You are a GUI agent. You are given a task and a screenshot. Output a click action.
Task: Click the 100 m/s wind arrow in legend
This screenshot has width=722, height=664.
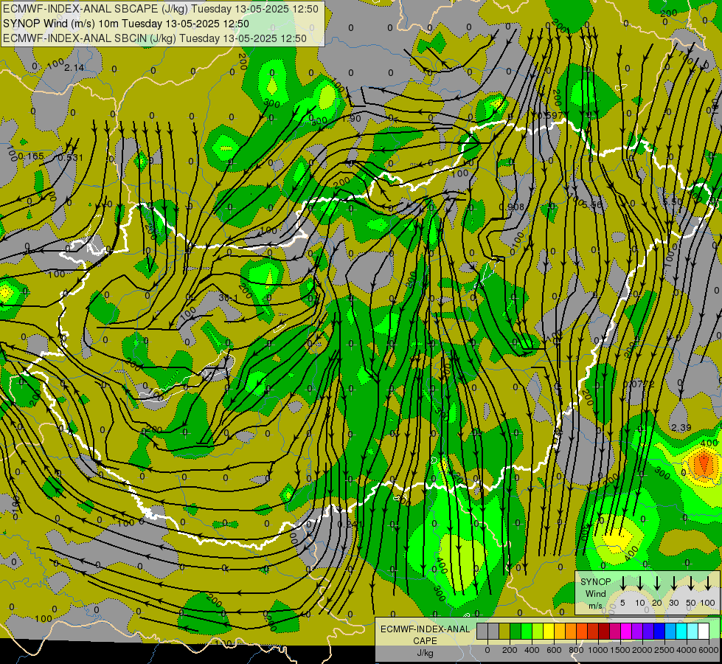tap(708, 584)
